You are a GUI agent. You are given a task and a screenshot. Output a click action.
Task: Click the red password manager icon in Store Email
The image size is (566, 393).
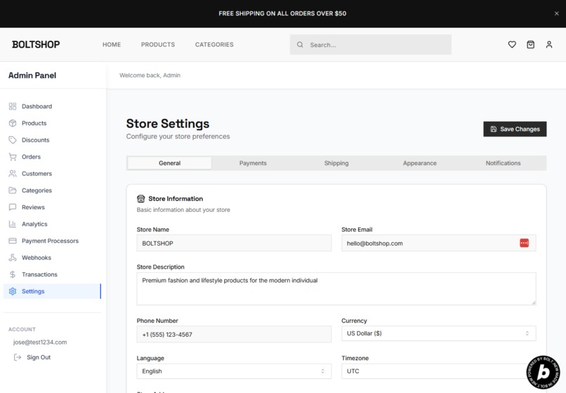[x=524, y=244]
